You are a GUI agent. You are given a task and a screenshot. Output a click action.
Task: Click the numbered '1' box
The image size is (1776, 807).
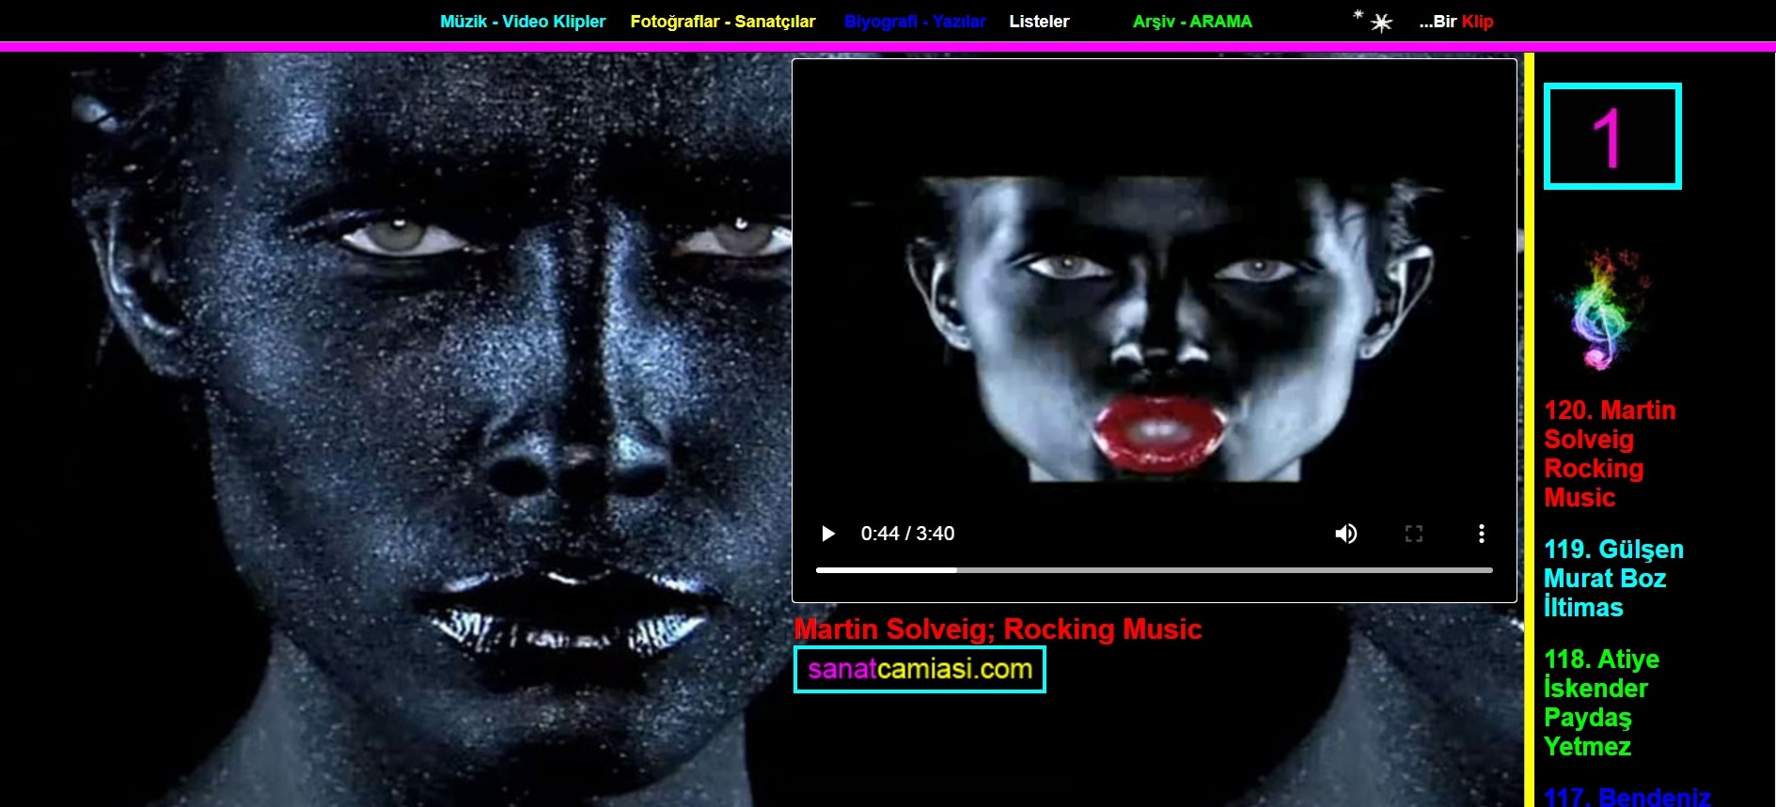1612,136
